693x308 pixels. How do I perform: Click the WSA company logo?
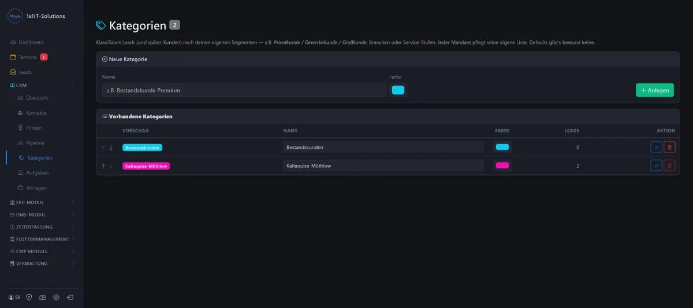coord(14,17)
